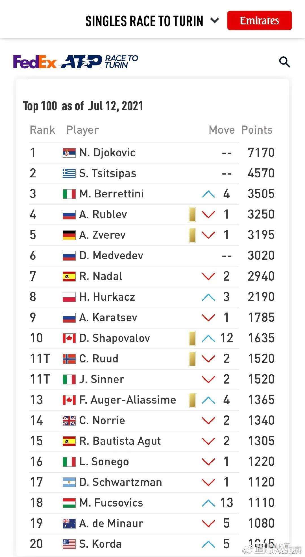
Task: Click the gold badge on Rublev's row
Action: pos(192,215)
